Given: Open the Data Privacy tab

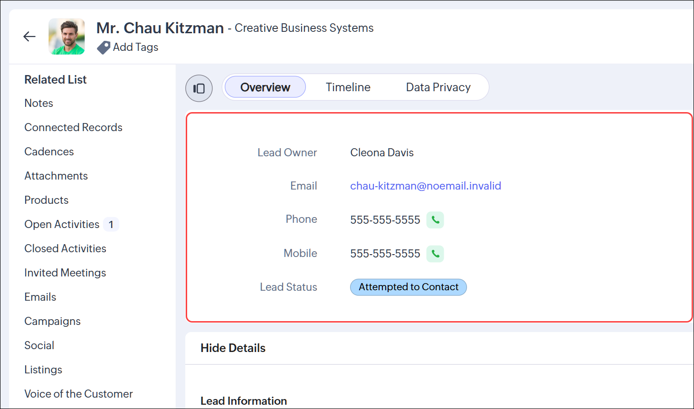Looking at the screenshot, I should point(438,87).
